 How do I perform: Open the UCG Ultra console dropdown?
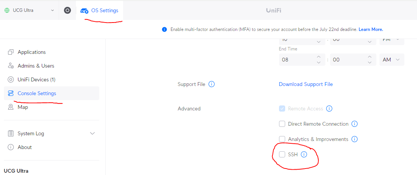pos(29,10)
